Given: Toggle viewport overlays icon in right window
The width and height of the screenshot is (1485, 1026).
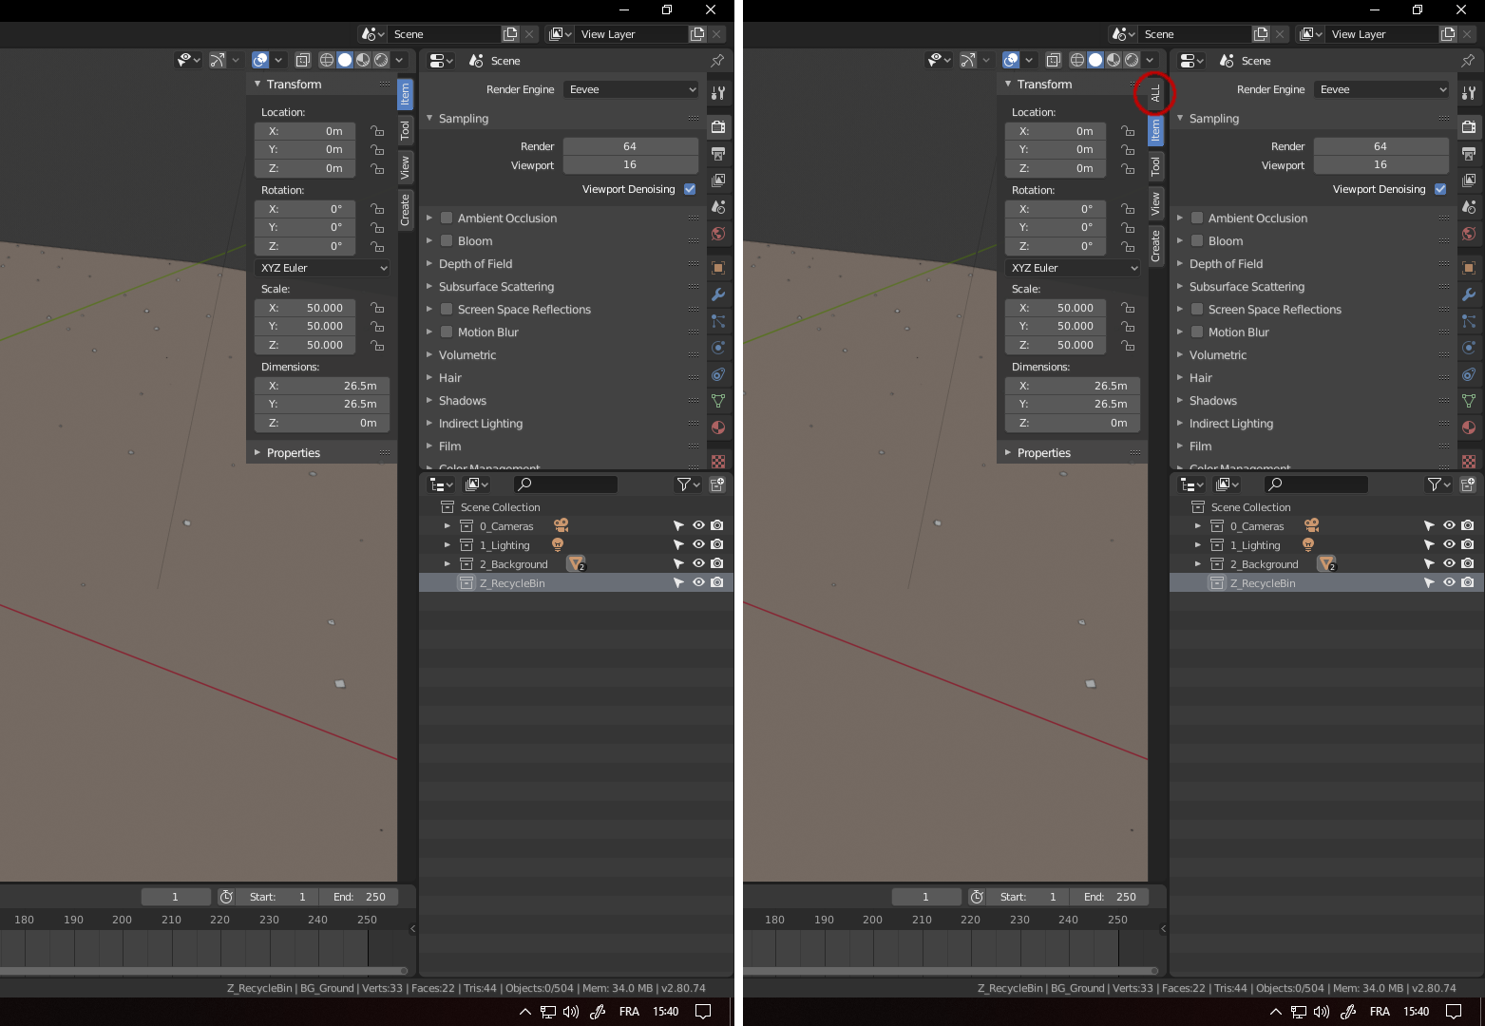Looking at the screenshot, I should 1011,60.
